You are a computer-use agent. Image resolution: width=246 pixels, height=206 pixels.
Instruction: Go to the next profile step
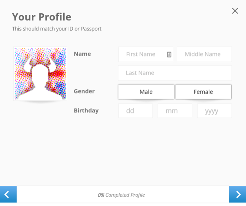click(x=237, y=194)
